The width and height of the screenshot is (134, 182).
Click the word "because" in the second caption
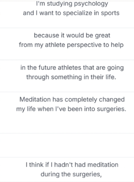click(x=46, y=35)
